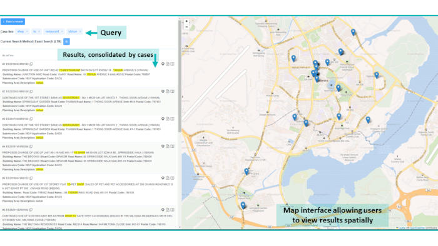
Task: Click result #2 'SPRINGLEAF GARDEN' building name line
Action: pos(81,102)
